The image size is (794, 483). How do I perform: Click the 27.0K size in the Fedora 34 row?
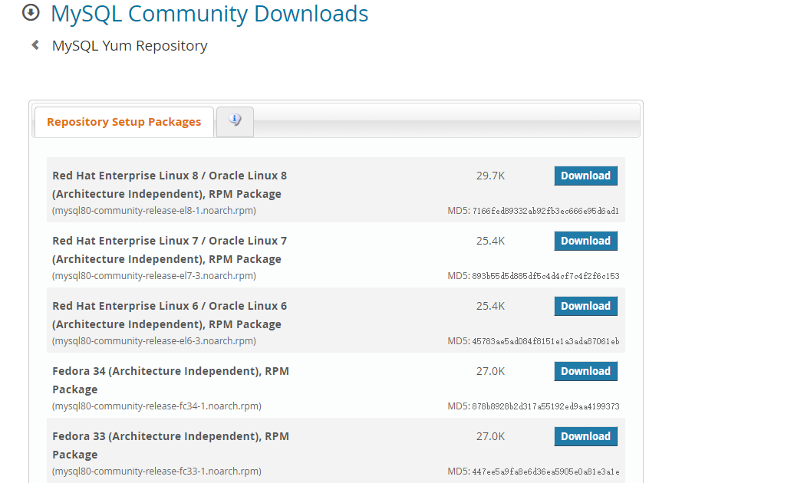click(490, 371)
